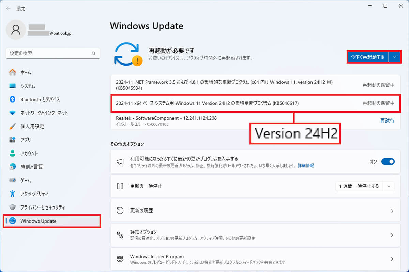
Task: Open Bluetooth and devices icon
Action: coord(13,99)
